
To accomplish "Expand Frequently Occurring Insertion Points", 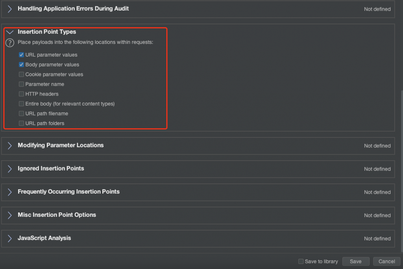I will coord(10,192).
